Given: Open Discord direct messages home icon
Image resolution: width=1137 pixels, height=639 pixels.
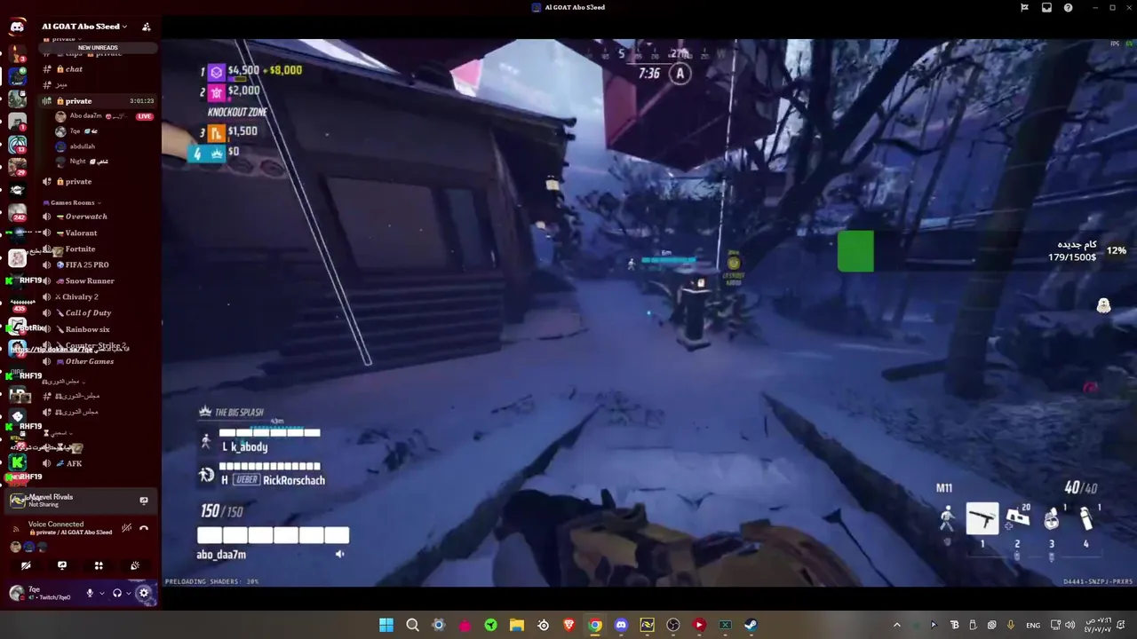Looking at the screenshot, I should pyautogui.click(x=17, y=27).
